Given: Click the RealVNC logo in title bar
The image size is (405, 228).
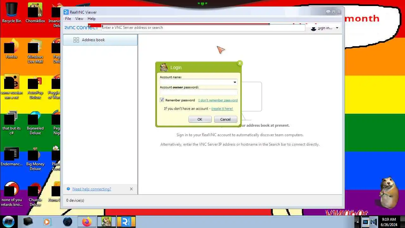Looking at the screenshot, I should 66,12.
